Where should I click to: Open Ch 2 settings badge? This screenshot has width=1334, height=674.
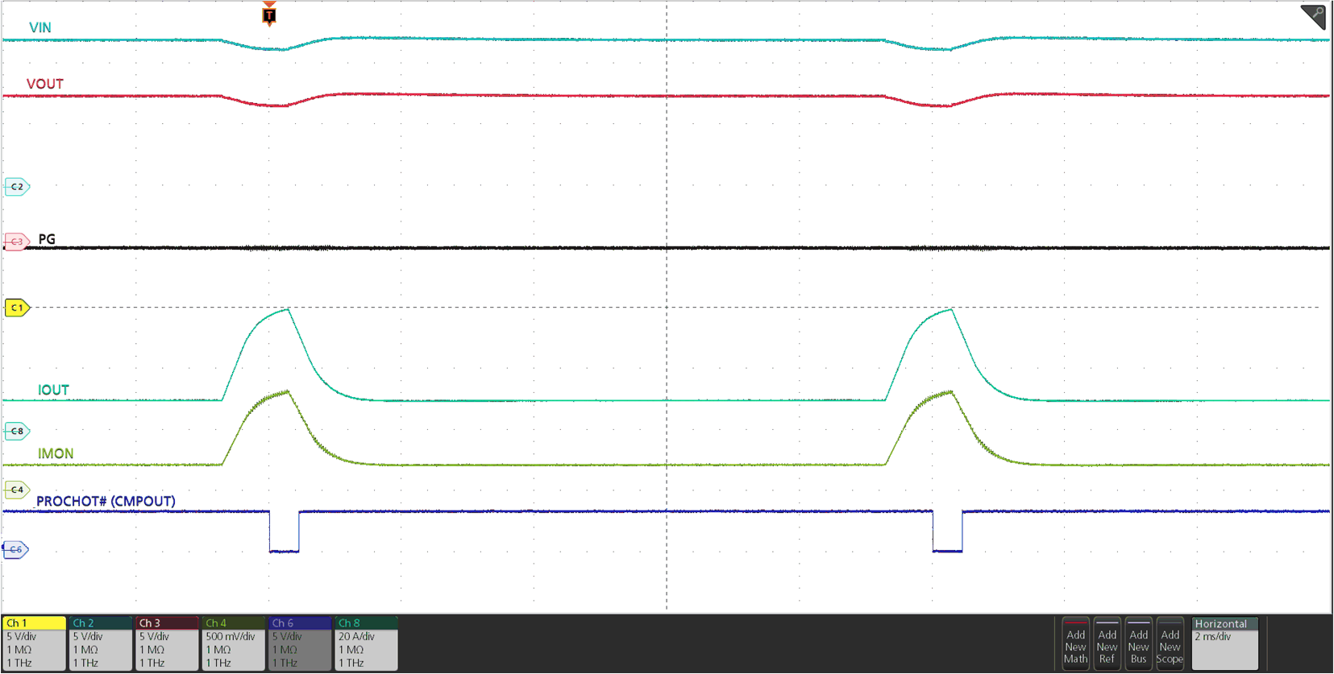[100, 643]
